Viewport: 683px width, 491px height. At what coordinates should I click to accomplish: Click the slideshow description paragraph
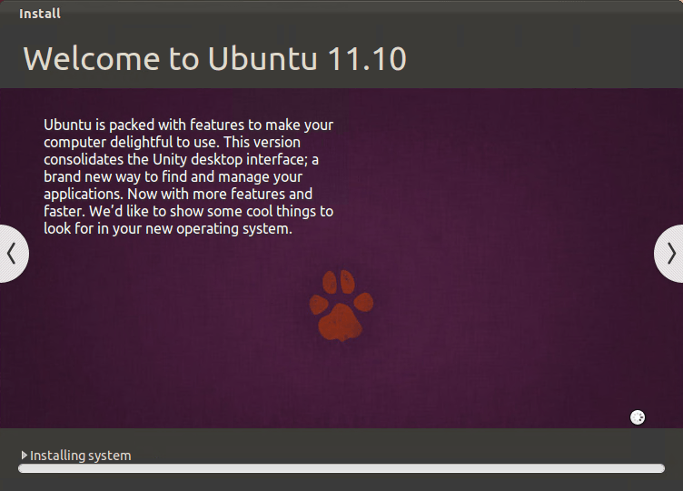pyautogui.click(x=188, y=176)
